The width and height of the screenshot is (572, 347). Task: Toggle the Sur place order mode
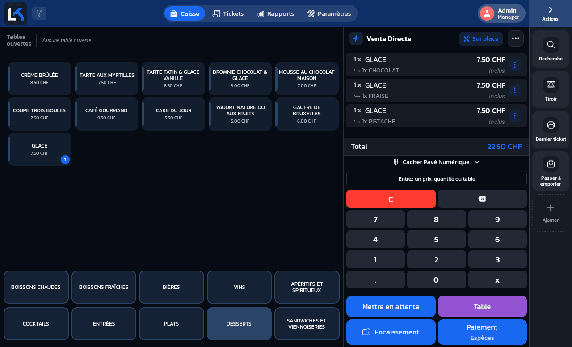coord(481,38)
